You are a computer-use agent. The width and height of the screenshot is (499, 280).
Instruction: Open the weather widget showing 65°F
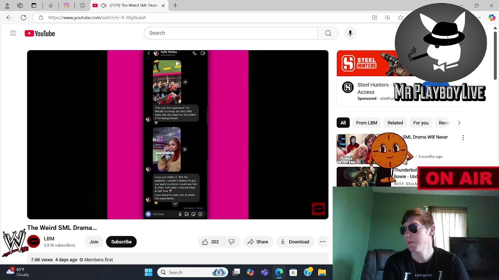click(x=18, y=272)
